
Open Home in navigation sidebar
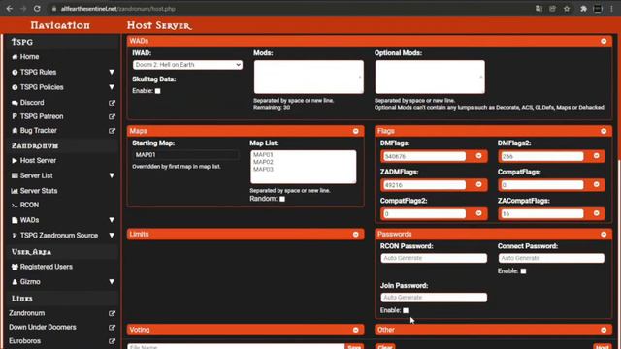pyautogui.click(x=29, y=57)
